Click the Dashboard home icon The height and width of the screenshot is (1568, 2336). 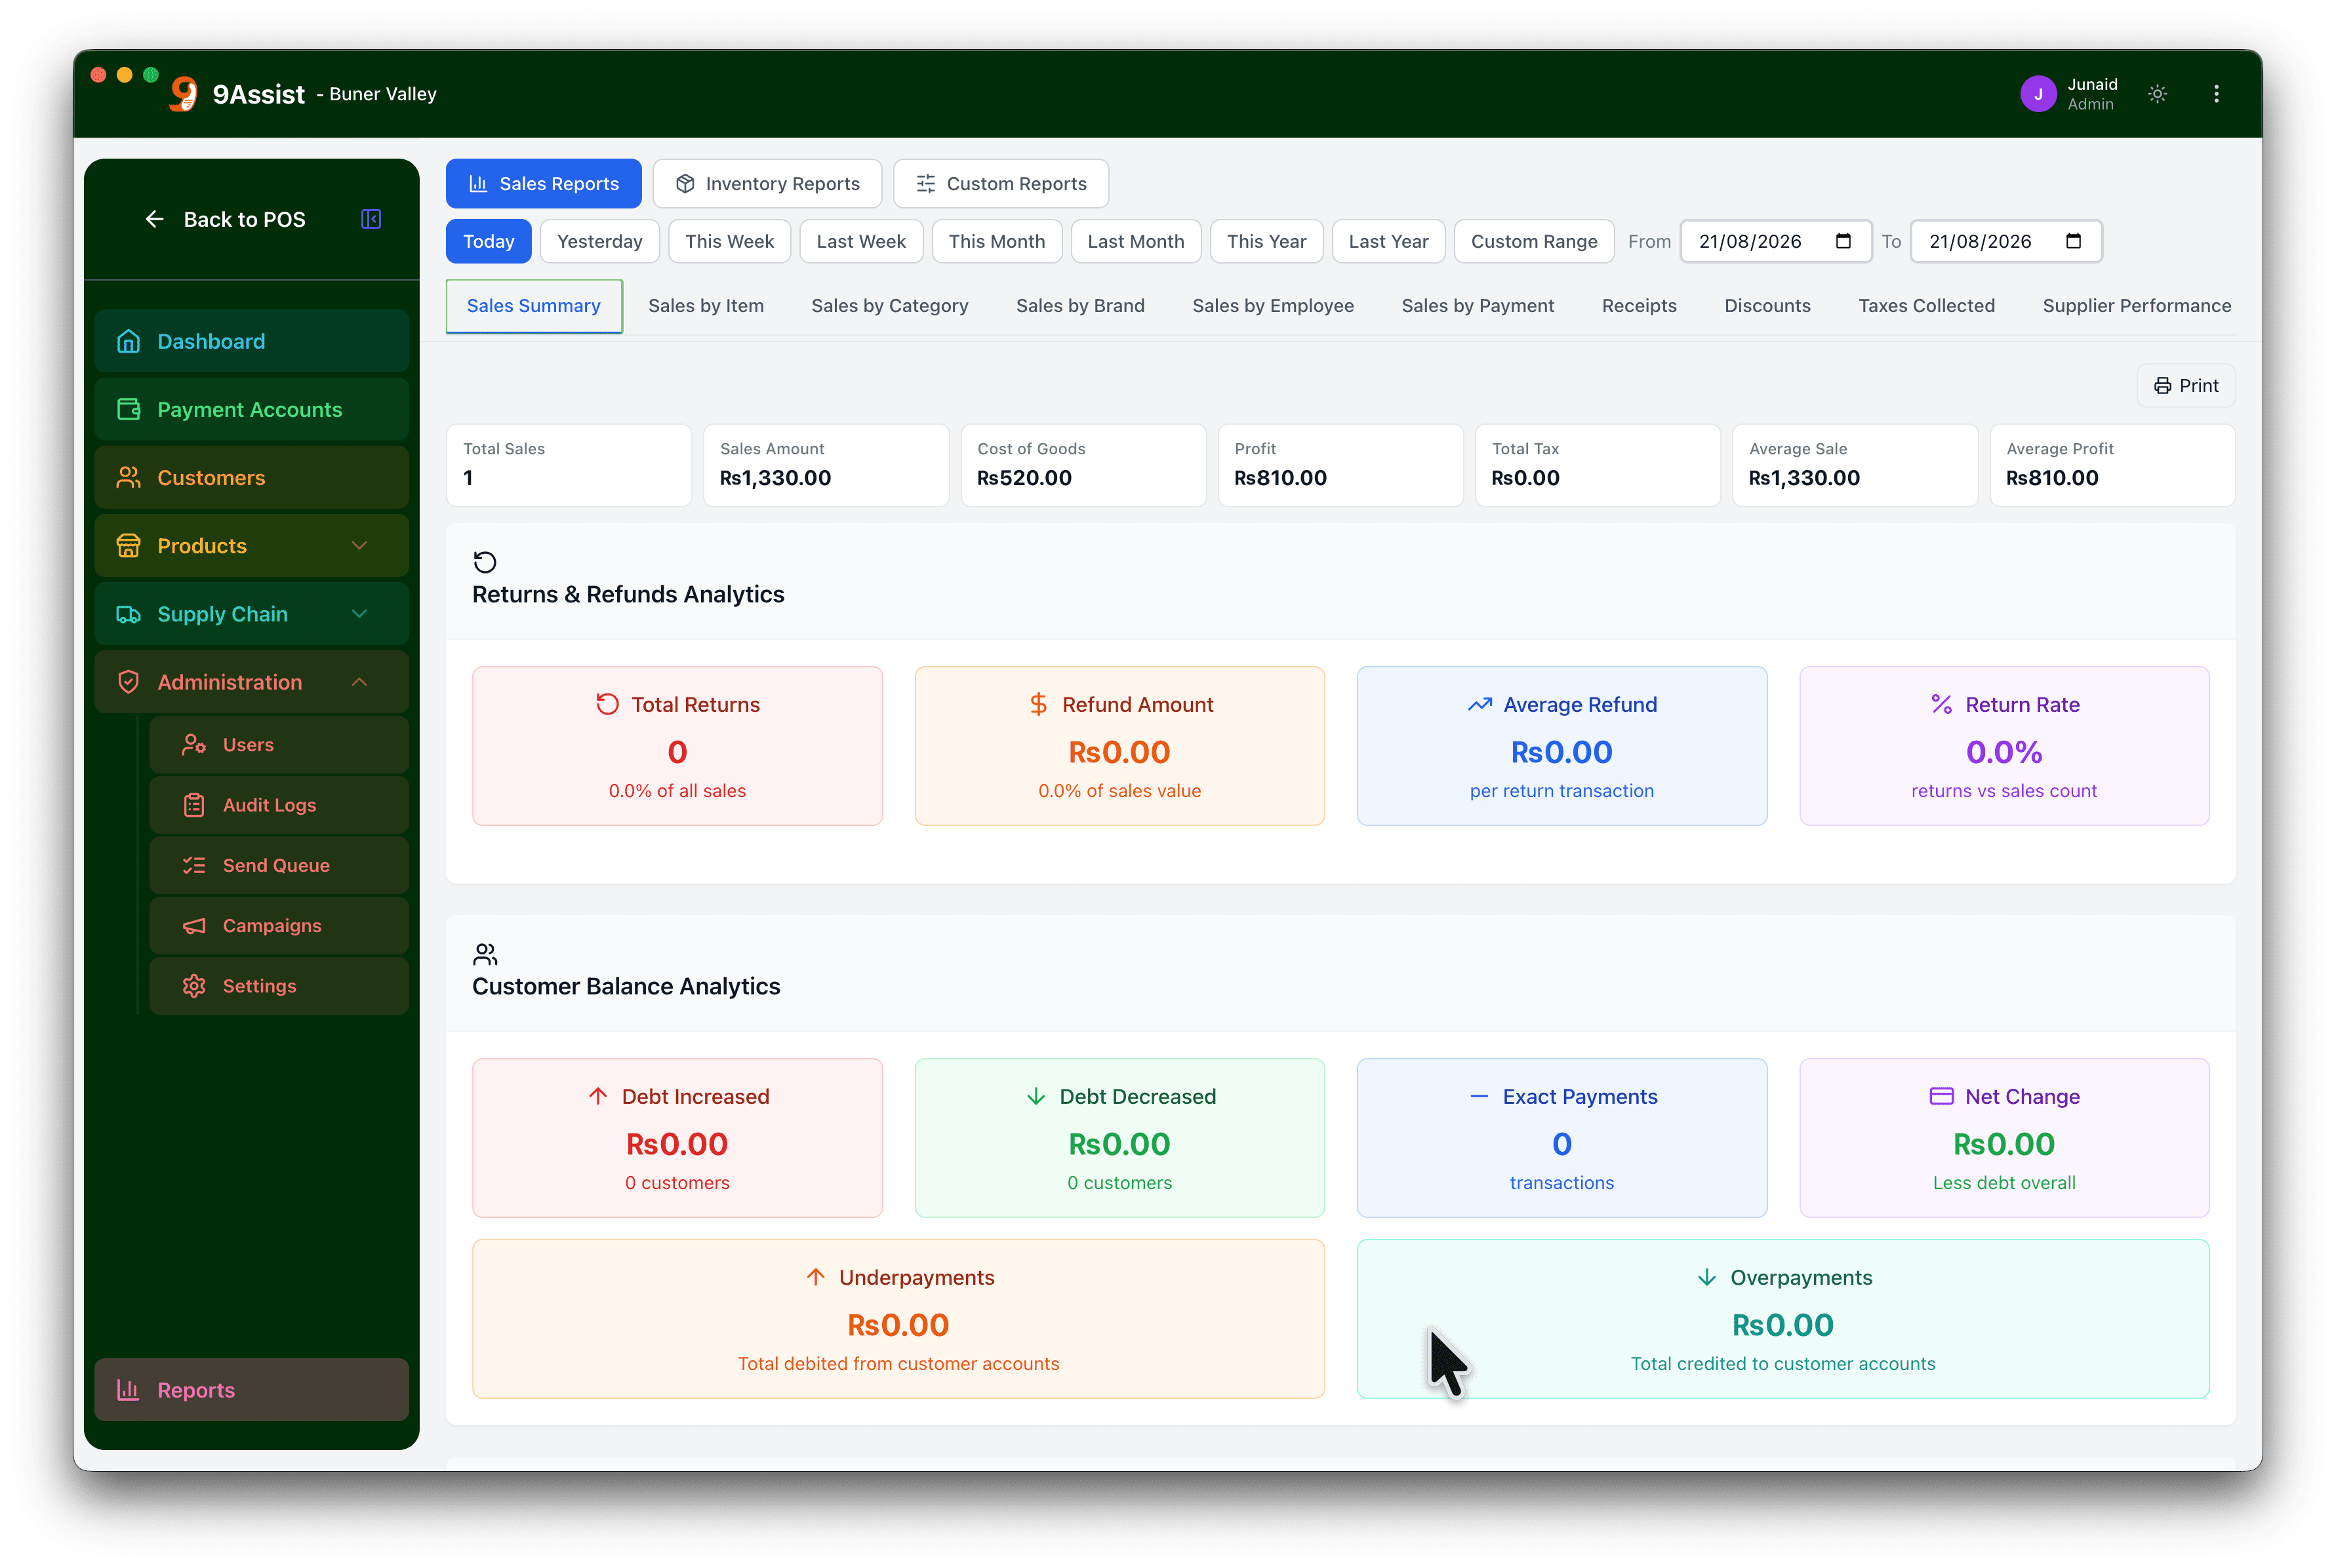128,342
